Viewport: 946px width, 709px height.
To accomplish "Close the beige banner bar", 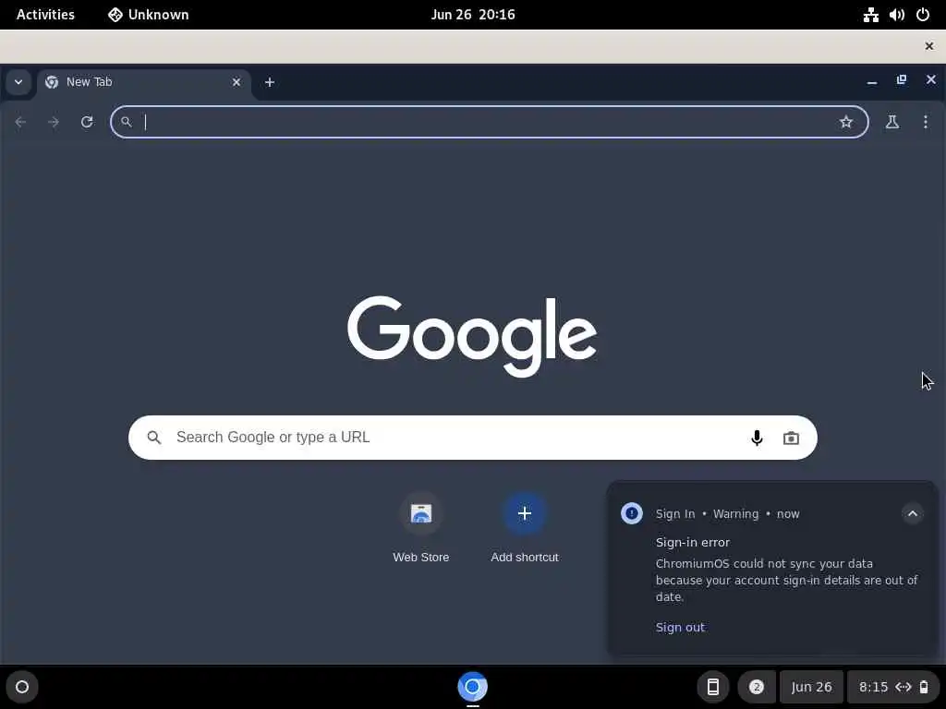I will coord(929,46).
